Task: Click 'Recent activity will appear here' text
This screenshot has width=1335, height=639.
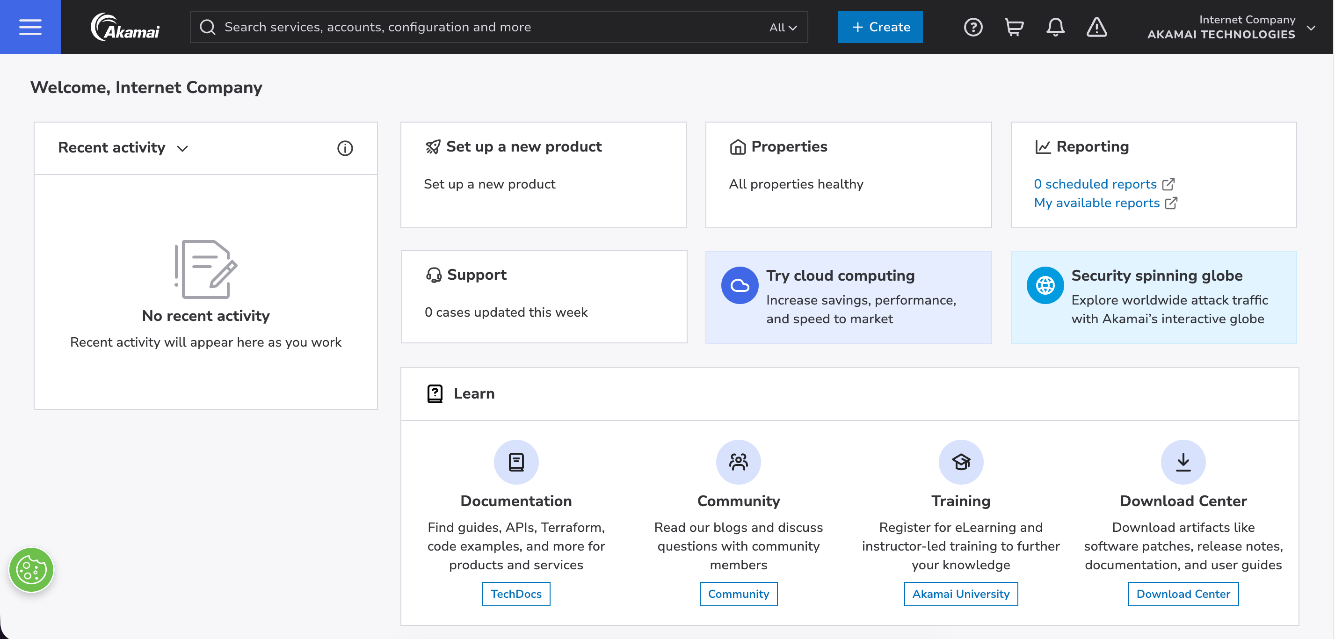Action: 206,342
